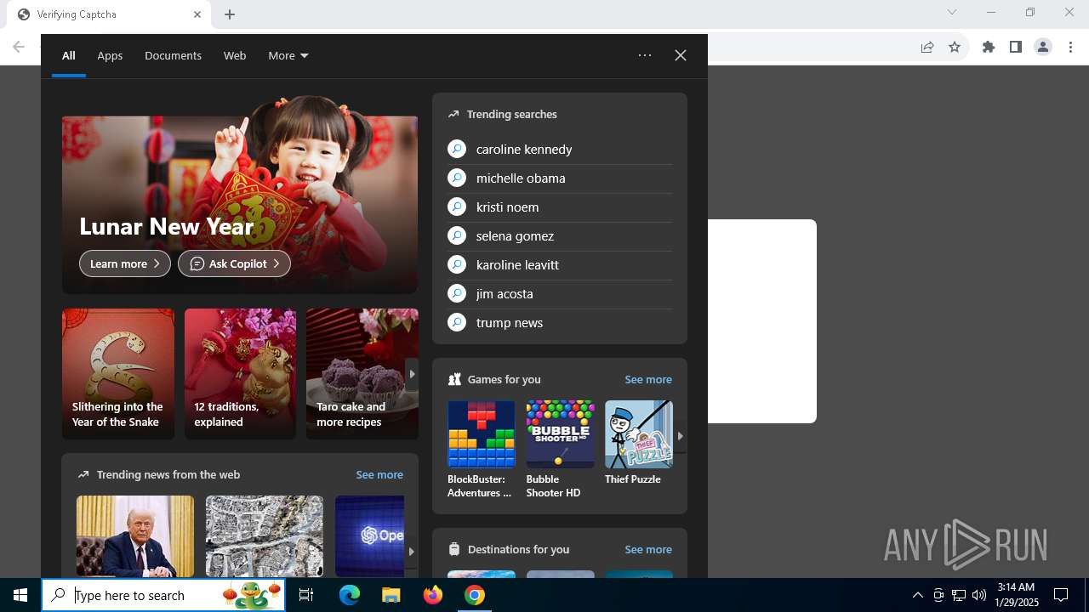The width and height of the screenshot is (1089, 612).
Task: Close the Verifying Captcha Chrome tab
Action: (197, 14)
